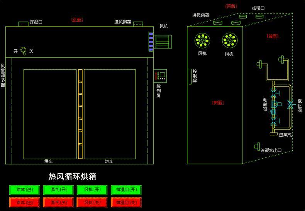Click the 电磁阀 text label
Image resolution: width=305 pixels, height=211 pixels.
pyautogui.click(x=265, y=105)
